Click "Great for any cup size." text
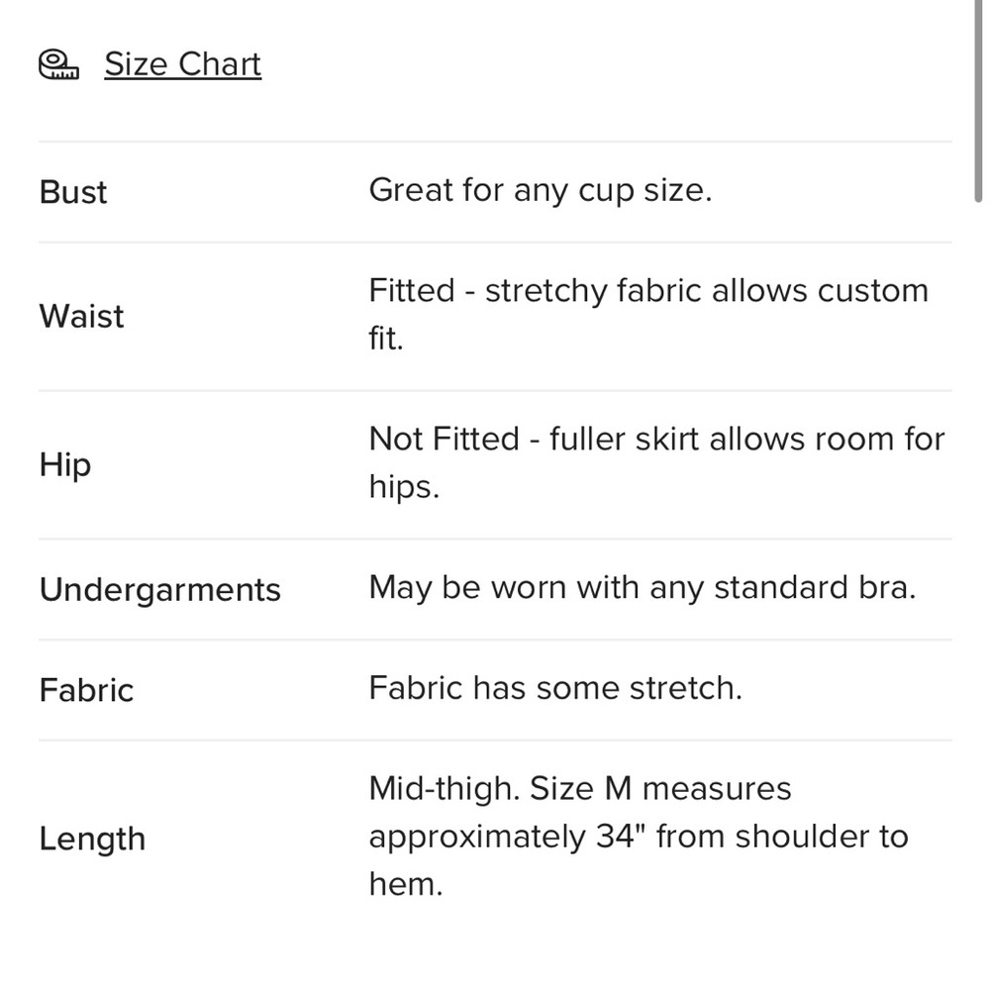990x990 pixels. pyautogui.click(x=540, y=190)
